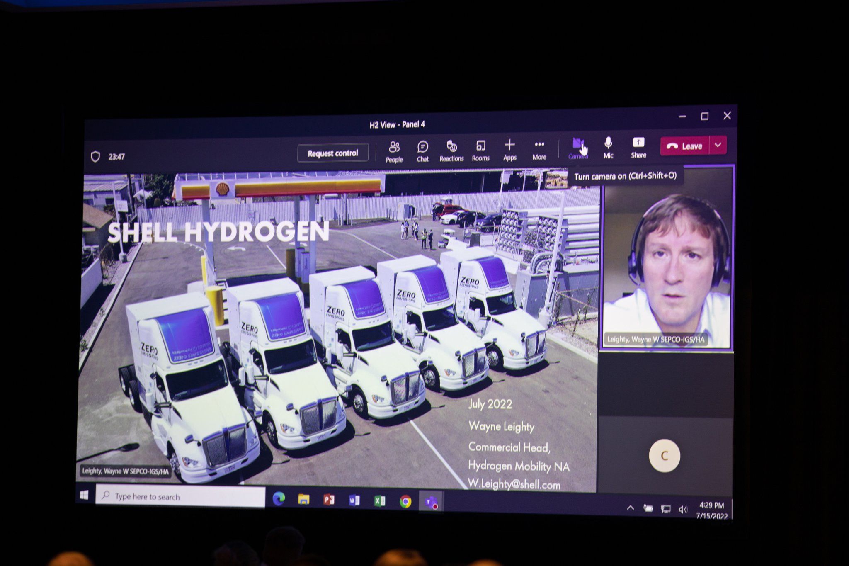Open PowerPoint from the taskbar
849x566 pixels.
point(329,500)
